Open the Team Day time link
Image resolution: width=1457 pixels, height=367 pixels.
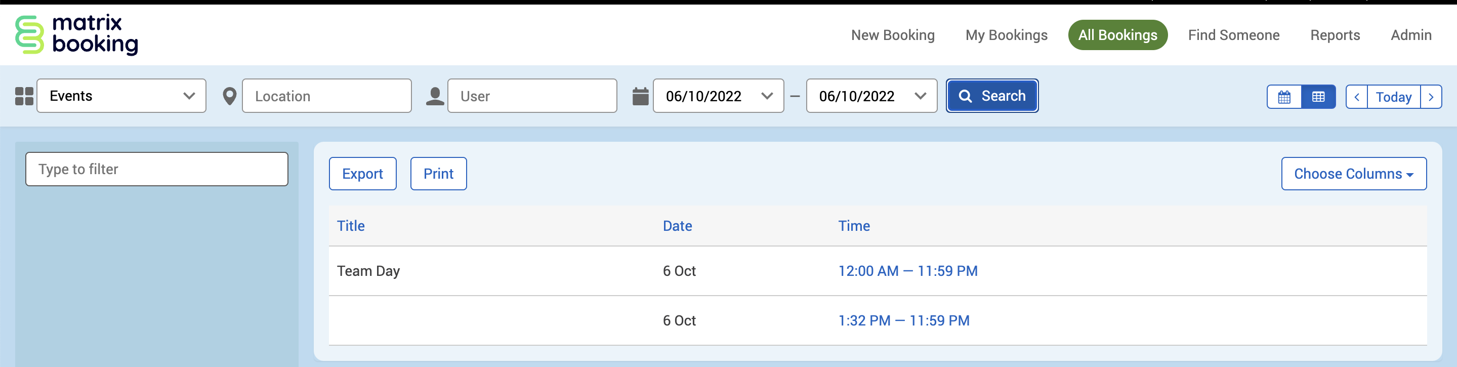[x=907, y=271]
